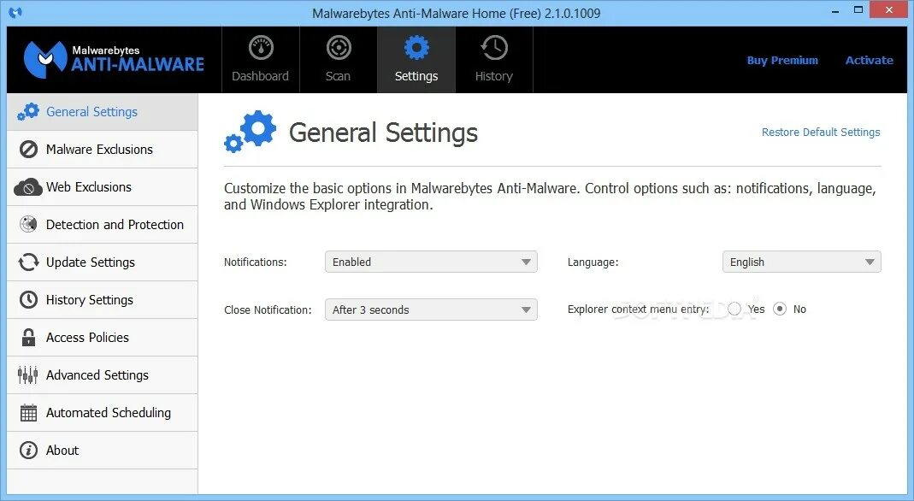Select Yes for Explorer context menu entry
Viewport: 914px width, 501px height.
pyautogui.click(x=734, y=309)
